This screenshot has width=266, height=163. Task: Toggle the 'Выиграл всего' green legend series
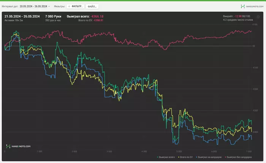(166, 157)
